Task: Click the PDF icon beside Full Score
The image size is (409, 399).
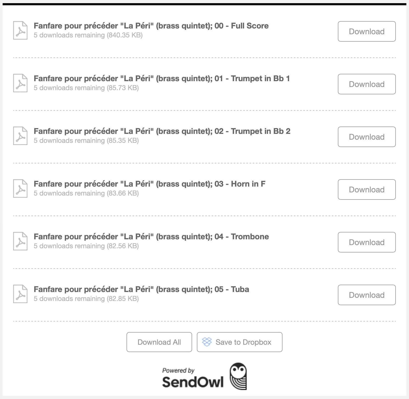Action: pyautogui.click(x=20, y=30)
